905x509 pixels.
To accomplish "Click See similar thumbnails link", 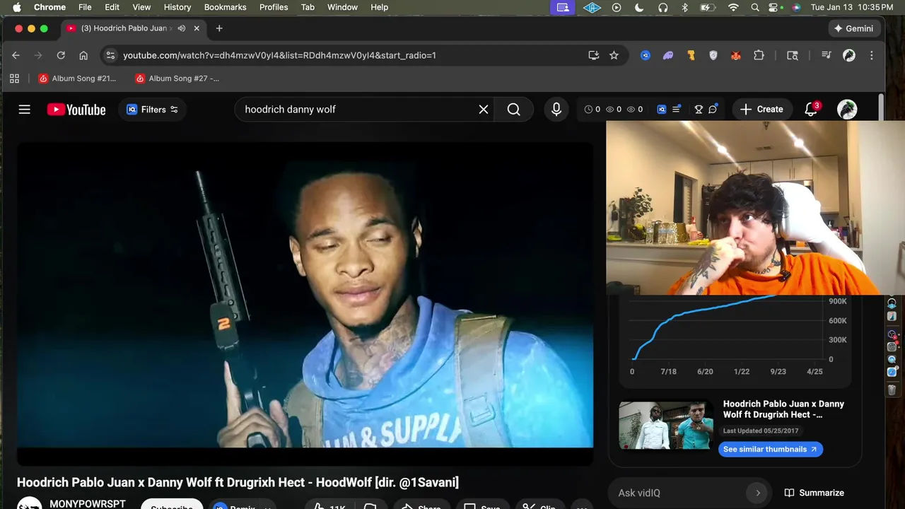I will click(x=770, y=449).
